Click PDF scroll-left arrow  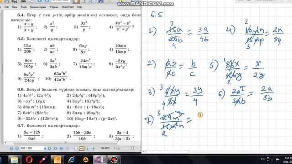tap(5, 143)
